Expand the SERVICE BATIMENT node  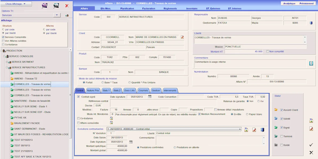[7, 62]
